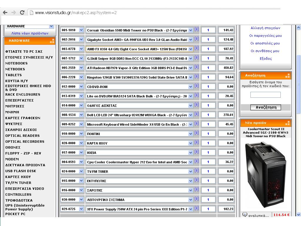Open info [i] for Gigabyte GA-990FXA-UD3 motherboard
Image resolution: width=301 pixels, height=226 pixels.
pyautogui.click(x=197, y=39)
